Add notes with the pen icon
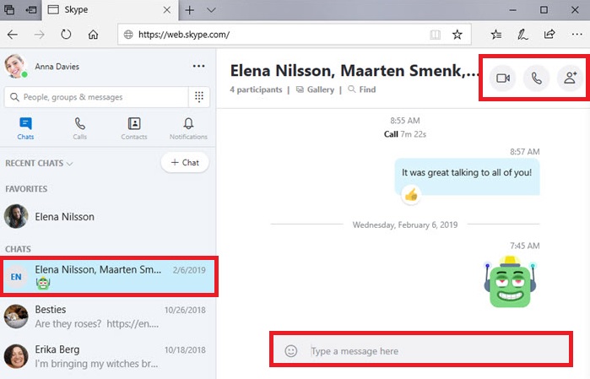590x379 pixels. [x=522, y=35]
